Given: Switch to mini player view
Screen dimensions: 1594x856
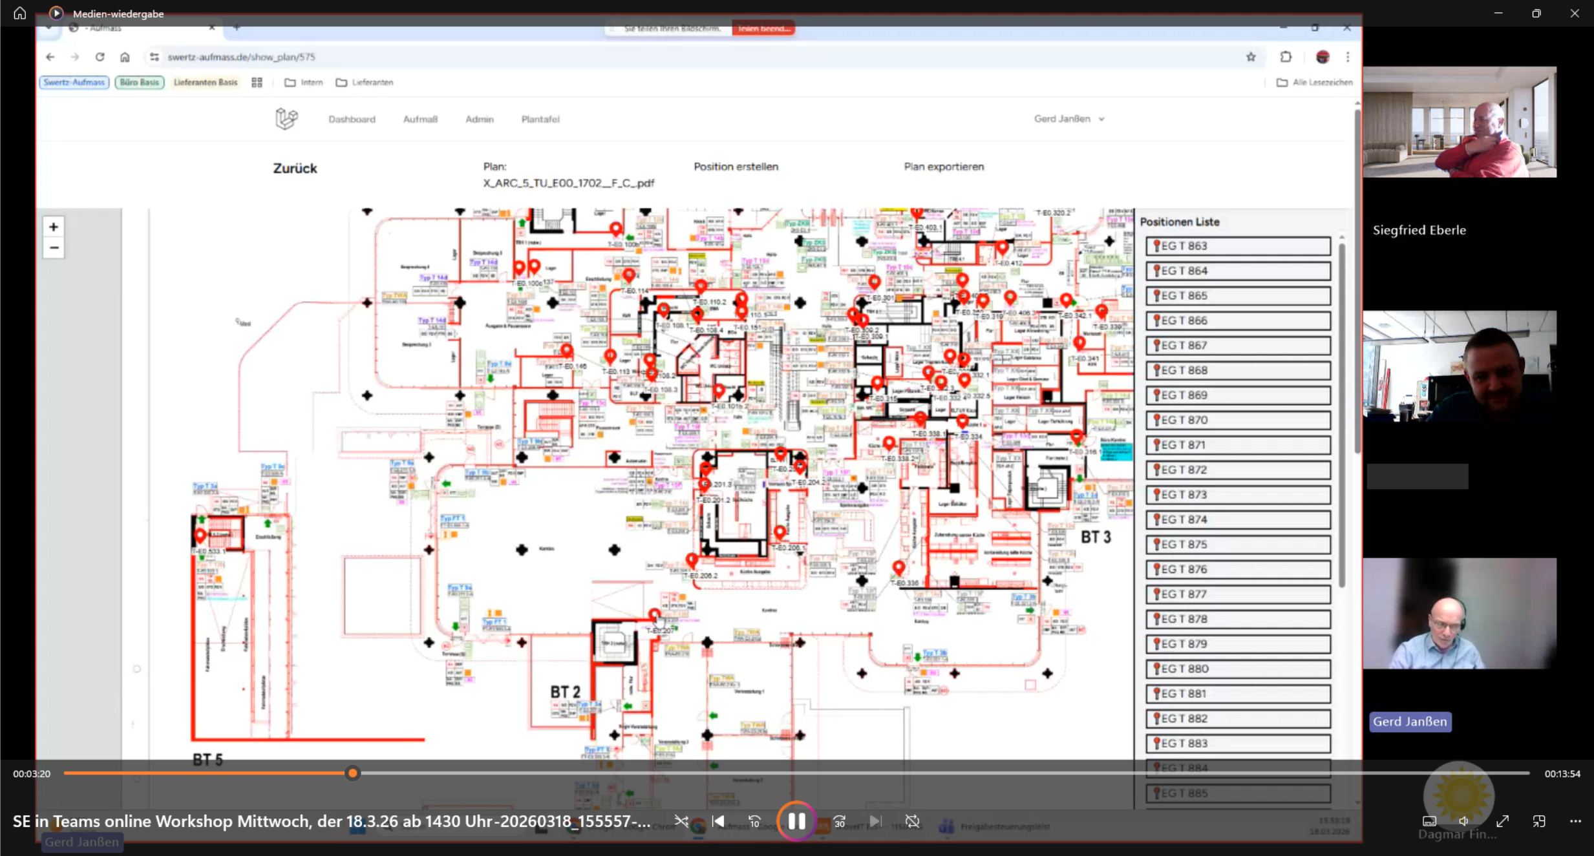Looking at the screenshot, I should (x=1539, y=821).
